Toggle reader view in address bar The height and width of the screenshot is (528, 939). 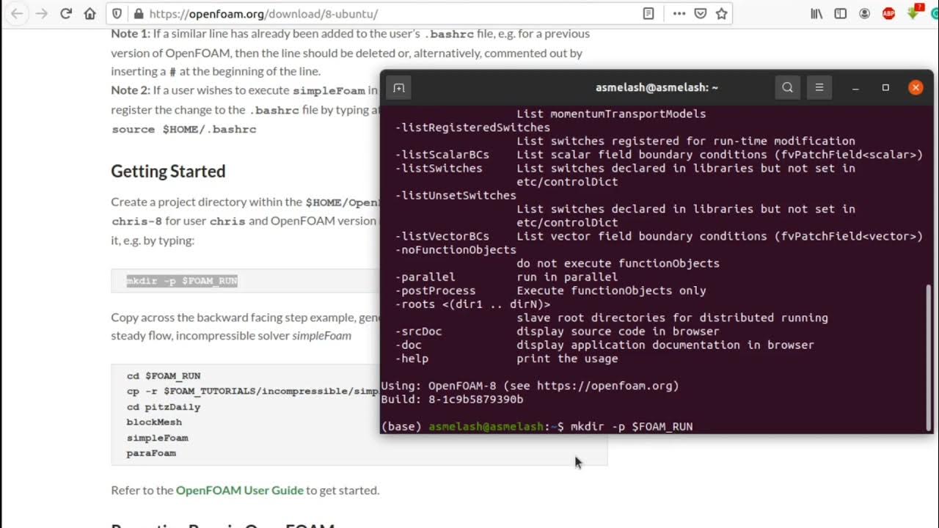click(x=648, y=13)
